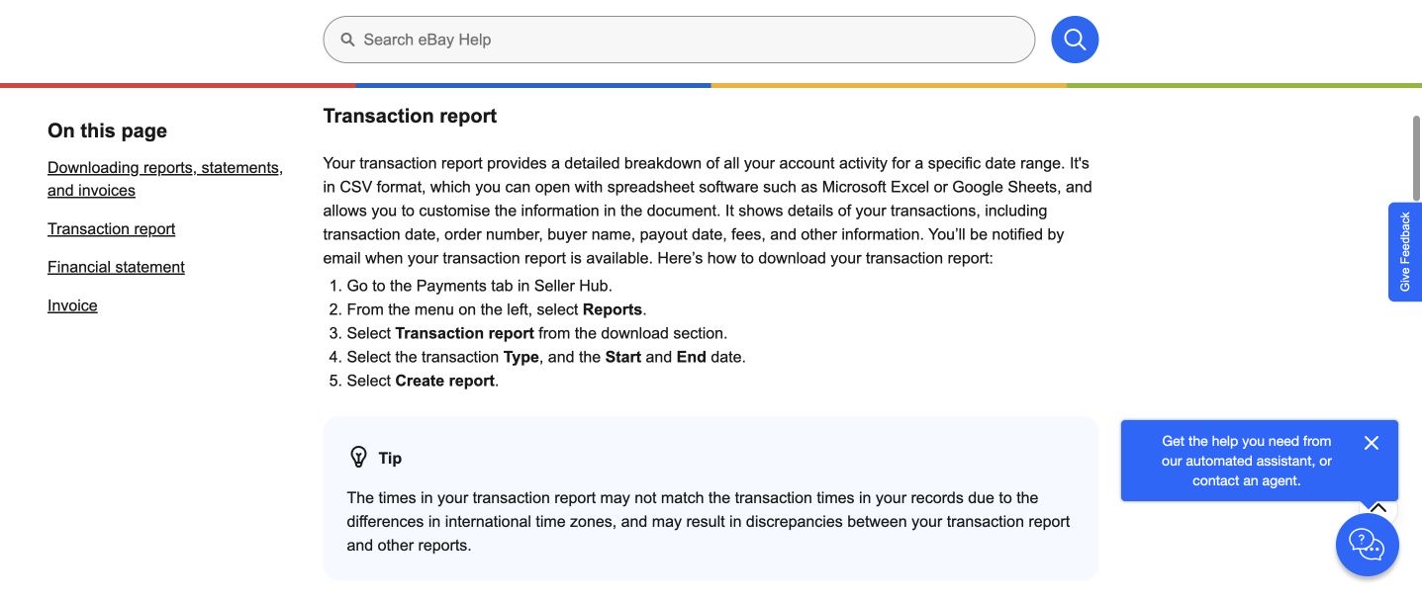Click the blue search button
Viewport: 1422px width, 603px height.
coord(1075,40)
